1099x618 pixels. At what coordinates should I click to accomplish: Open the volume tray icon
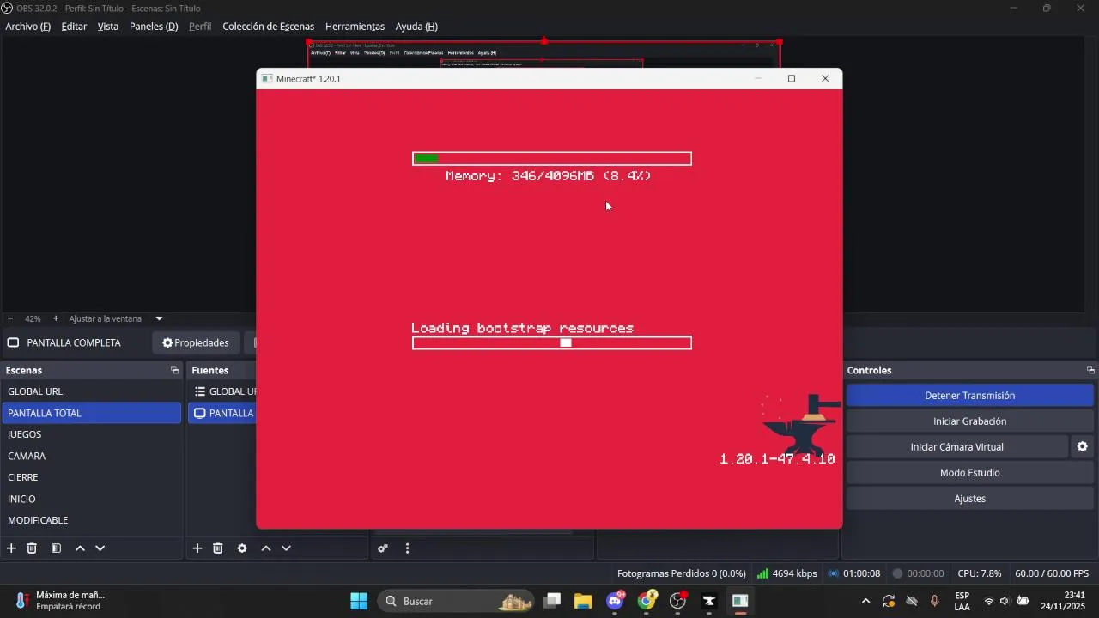(1005, 601)
